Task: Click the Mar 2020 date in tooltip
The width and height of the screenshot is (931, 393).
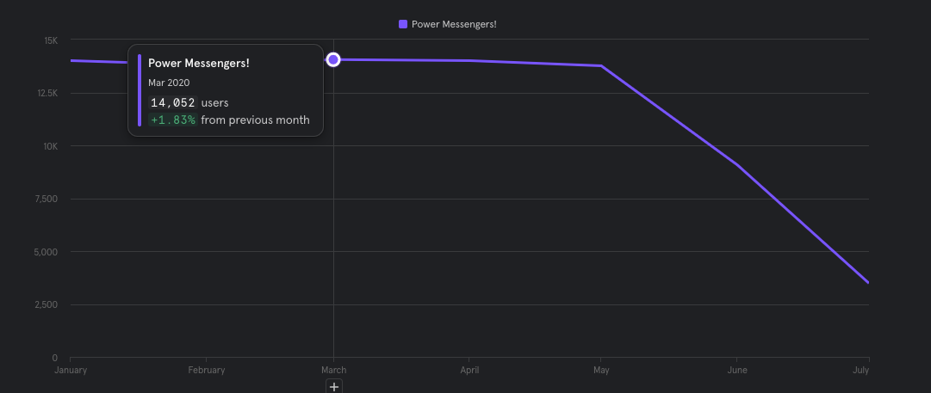Action: click(x=169, y=83)
